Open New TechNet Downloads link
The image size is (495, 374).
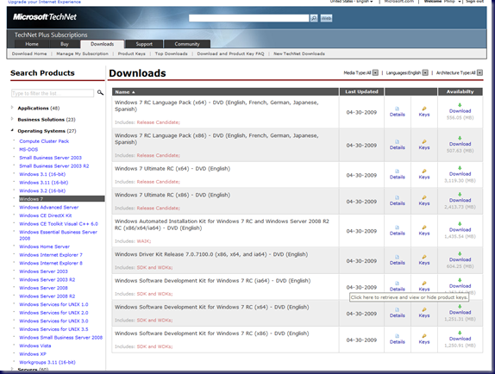[x=299, y=53]
